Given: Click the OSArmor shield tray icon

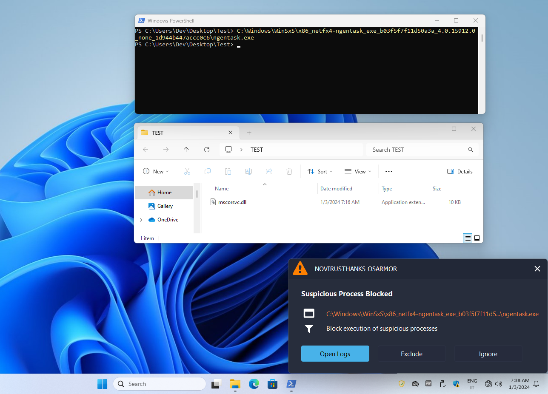Looking at the screenshot, I should click(402, 384).
